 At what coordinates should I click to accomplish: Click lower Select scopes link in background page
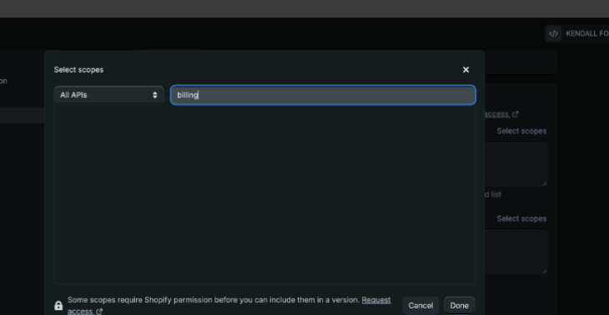coord(521,219)
